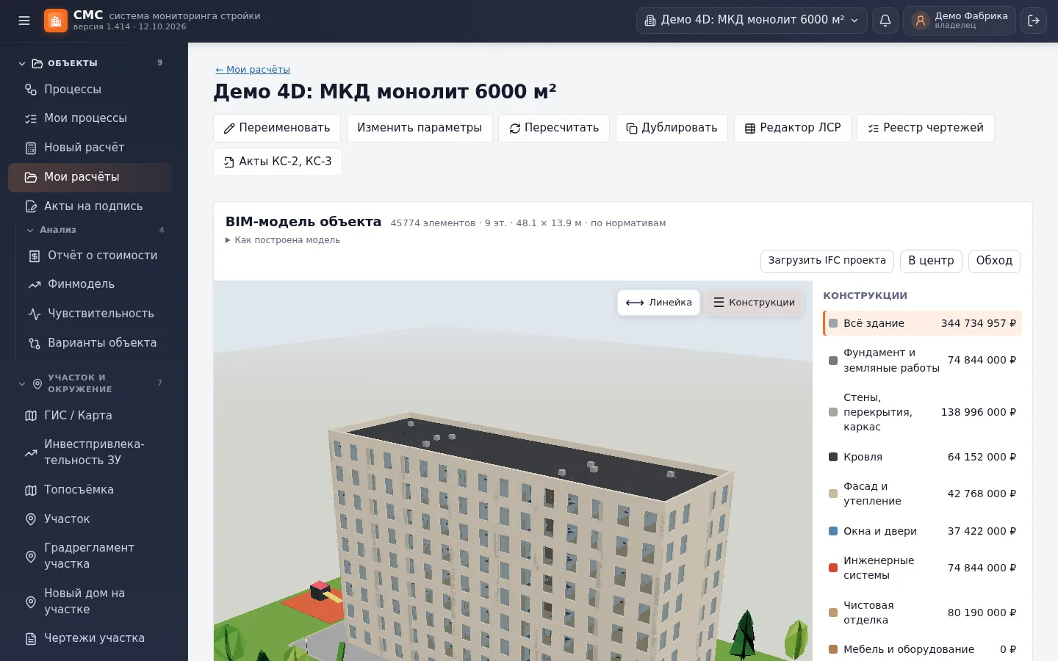1058x661 pixels.
Task: Click the Инженерные системы red swatch
Action: (833, 568)
